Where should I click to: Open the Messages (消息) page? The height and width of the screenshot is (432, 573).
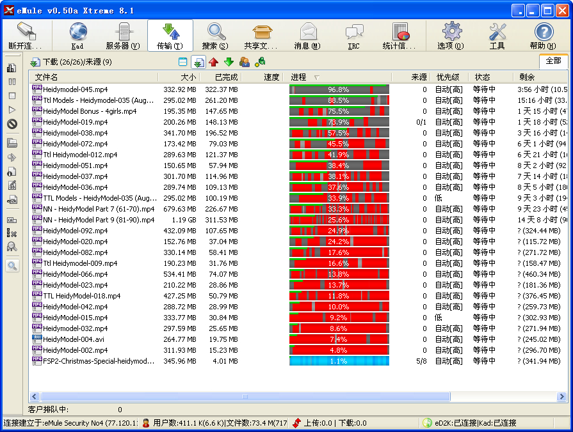tap(307, 36)
